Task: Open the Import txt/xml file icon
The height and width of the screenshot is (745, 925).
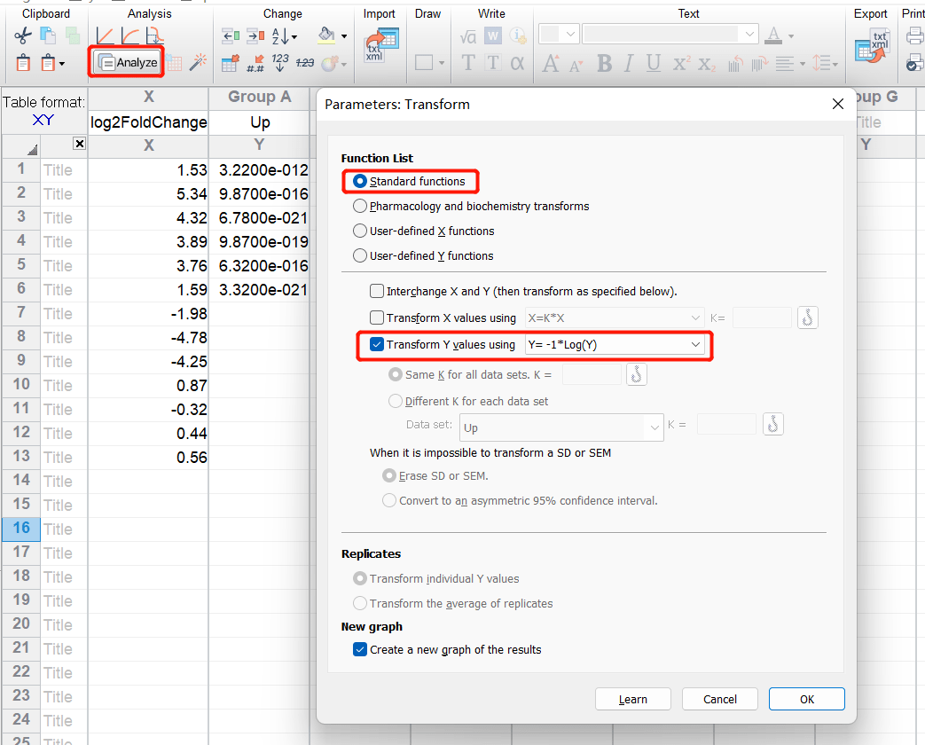Action: coord(381,44)
